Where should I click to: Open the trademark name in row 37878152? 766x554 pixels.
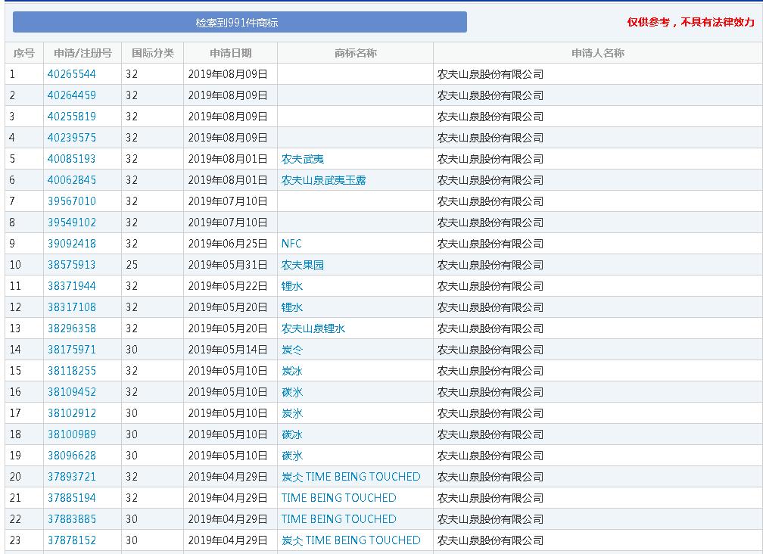click(x=350, y=540)
